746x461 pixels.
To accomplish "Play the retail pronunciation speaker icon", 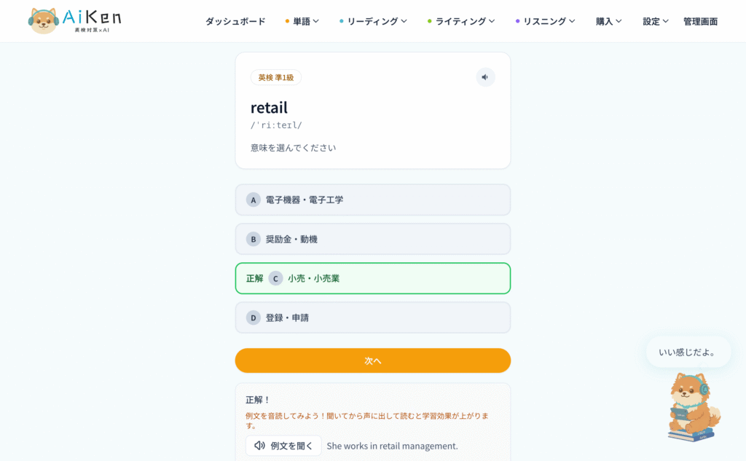I will pyautogui.click(x=485, y=77).
